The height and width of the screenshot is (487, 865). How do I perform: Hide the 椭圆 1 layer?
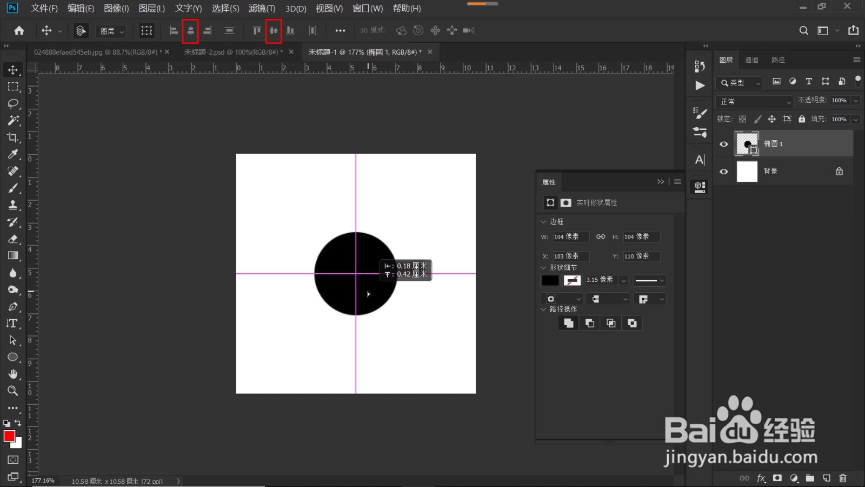click(x=723, y=144)
